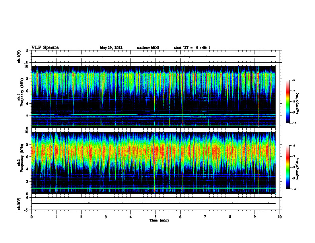The width and height of the screenshot is (315, 243).
Task: Click the ch.1 color bar unit label
Action: click(x=298, y=104)
